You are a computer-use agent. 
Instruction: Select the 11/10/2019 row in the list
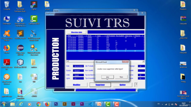pyautogui.click(x=105, y=38)
